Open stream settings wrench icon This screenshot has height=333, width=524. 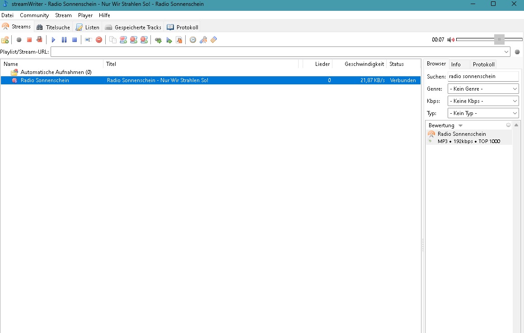(203, 40)
